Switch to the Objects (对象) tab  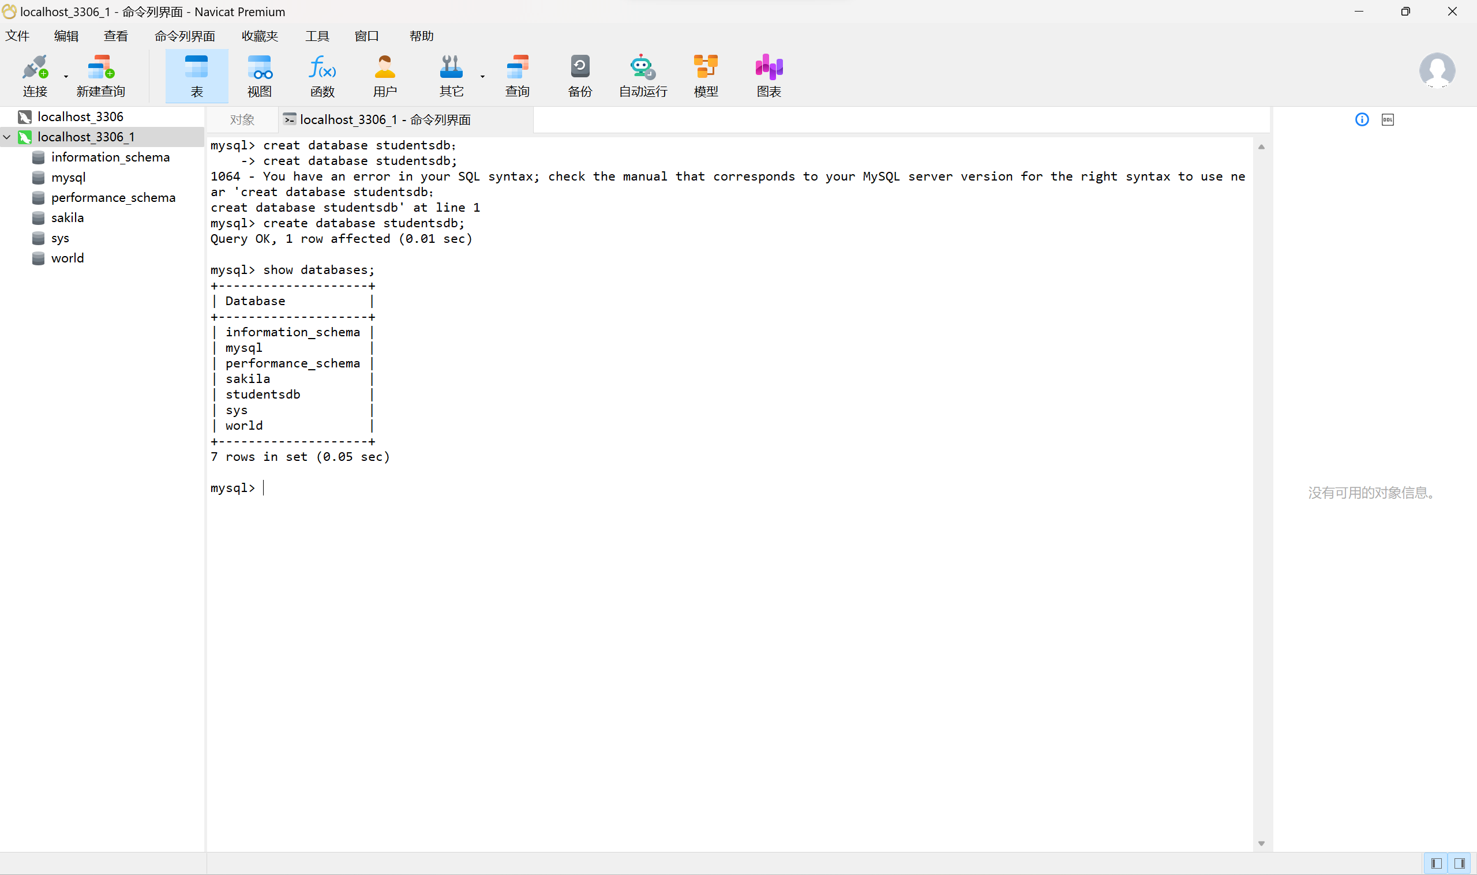tap(242, 120)
